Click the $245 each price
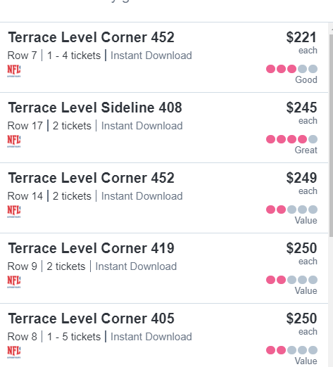Image resolution: width=333 pixels, height=367 pixels. point(301,113)
